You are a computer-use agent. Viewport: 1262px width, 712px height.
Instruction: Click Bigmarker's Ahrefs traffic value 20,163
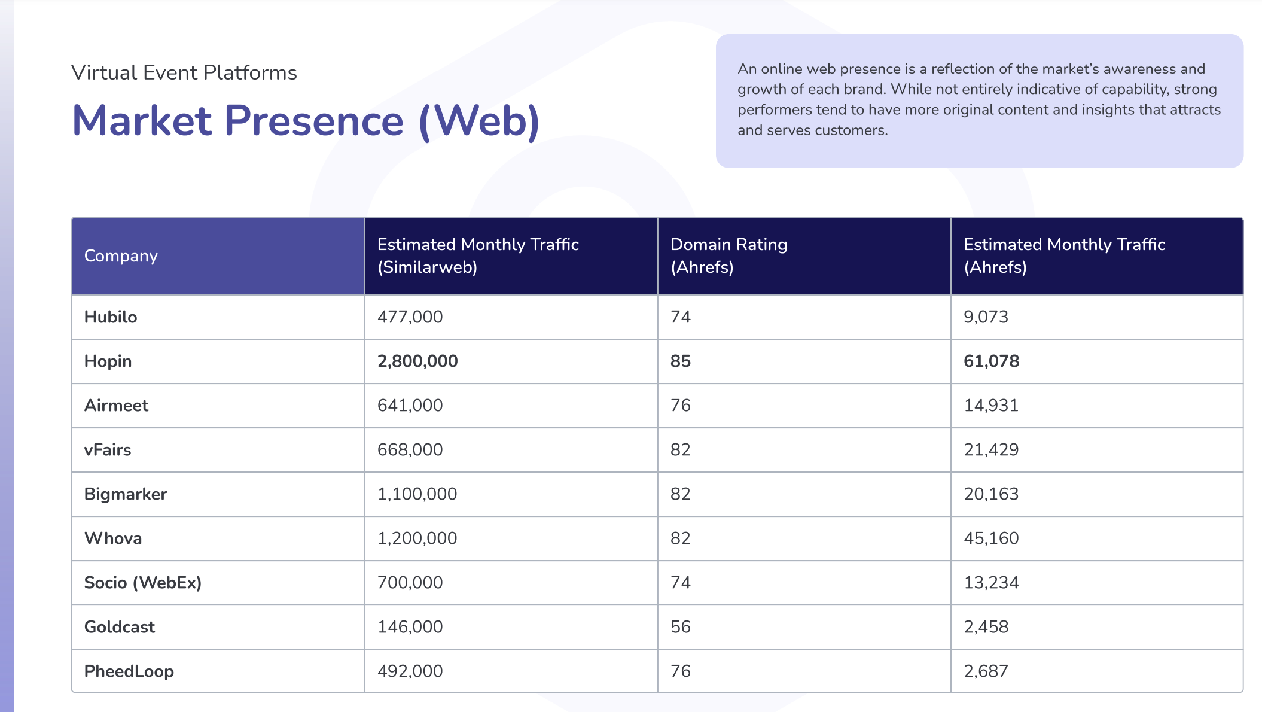tap(991, 494)
